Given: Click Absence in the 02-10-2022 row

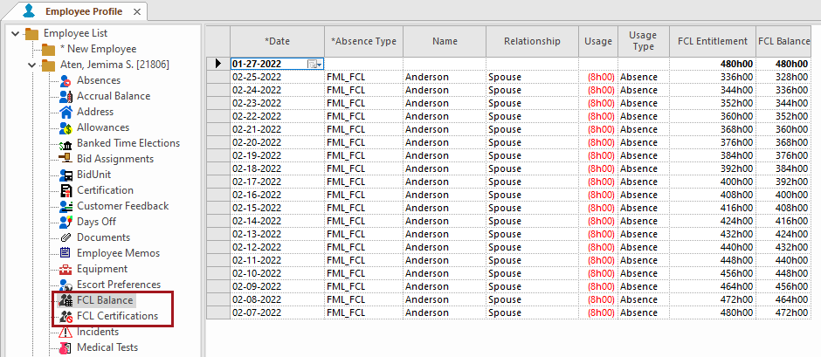Looking at the screenshot, I should (x=643, y=273).
